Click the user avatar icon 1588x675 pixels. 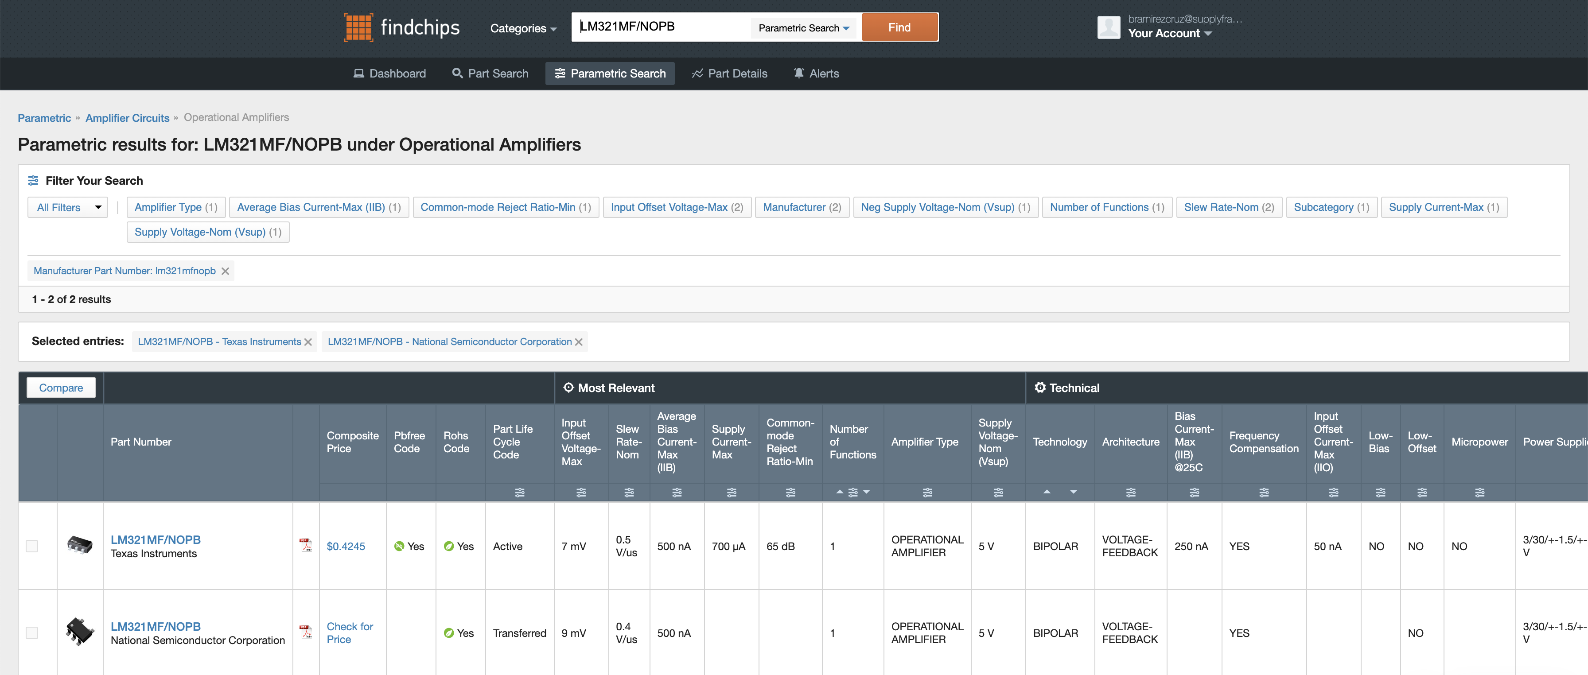click(1109, 27)
